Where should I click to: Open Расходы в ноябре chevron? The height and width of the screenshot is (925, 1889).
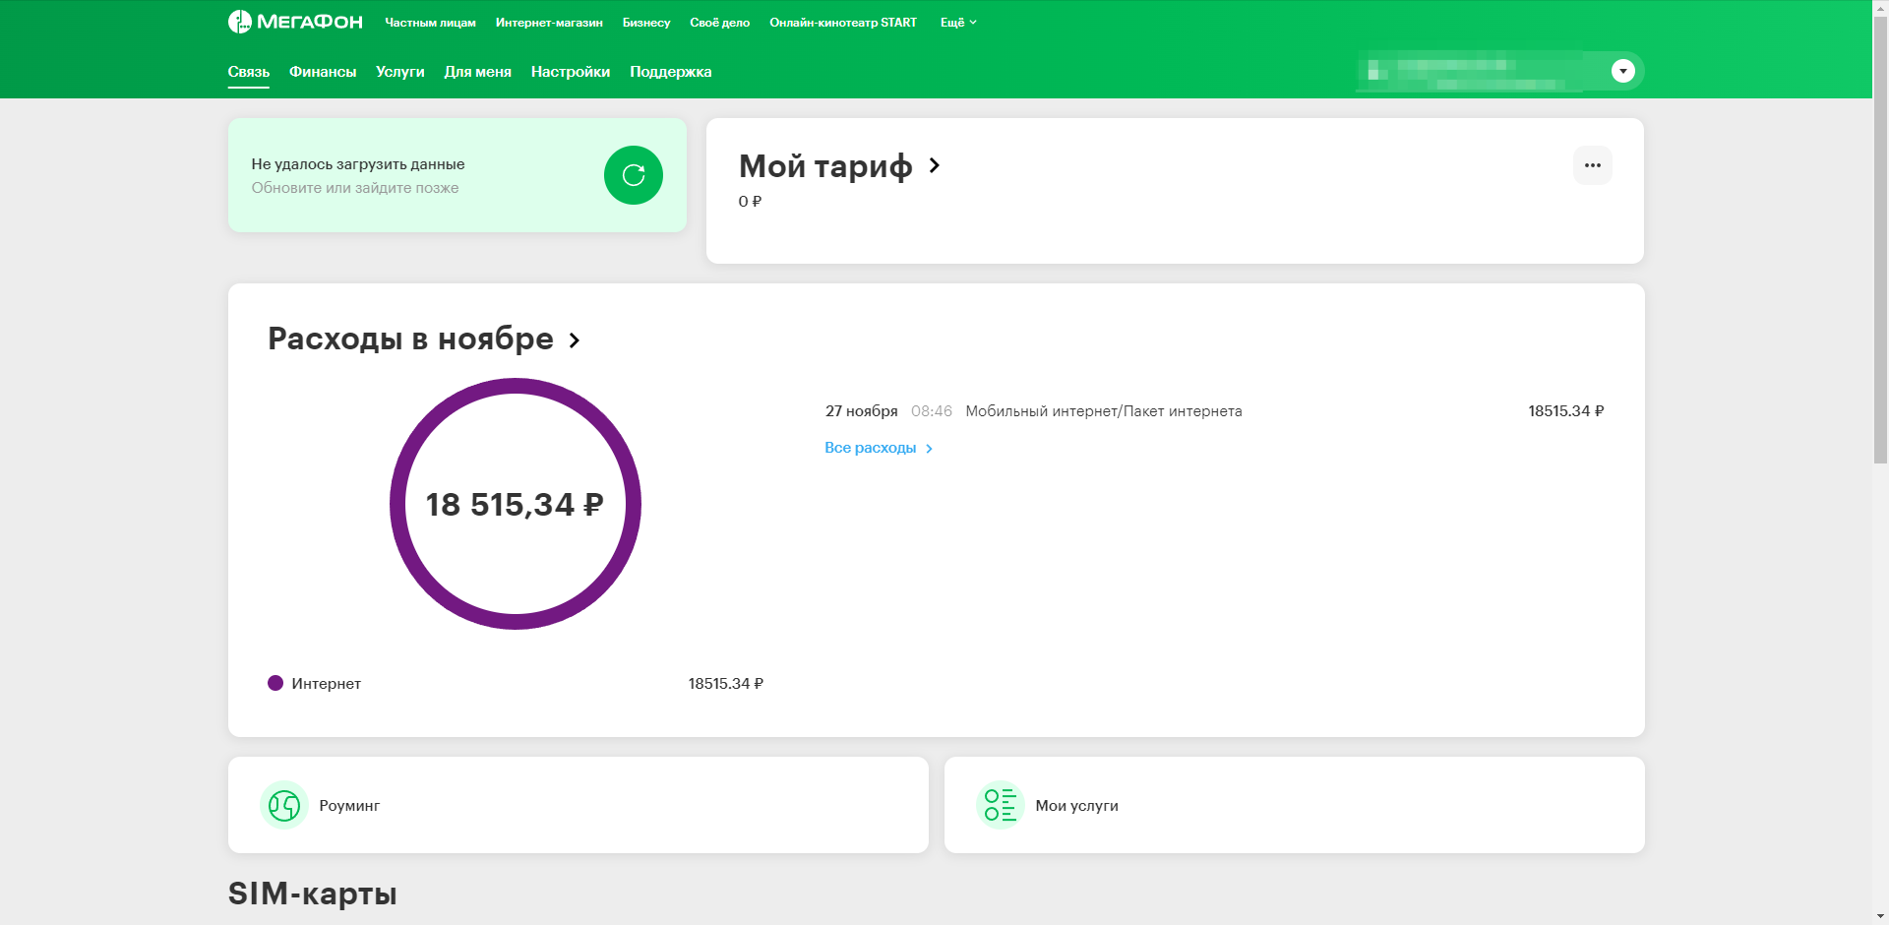click(x=575, y=340)
